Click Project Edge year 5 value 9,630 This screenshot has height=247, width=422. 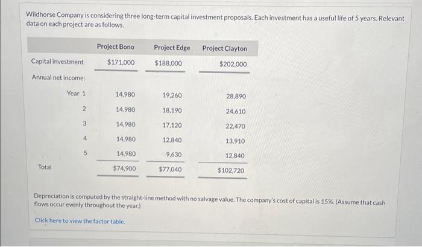(x=174, y=155)
